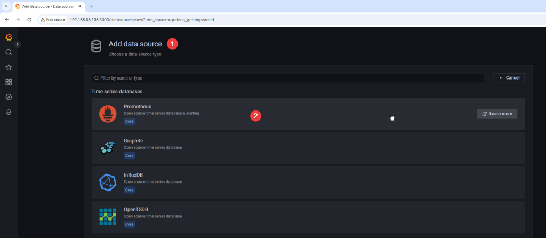Screen dimensions: 546x238
Task: Open the Explore compass icon
Action: 9,97
